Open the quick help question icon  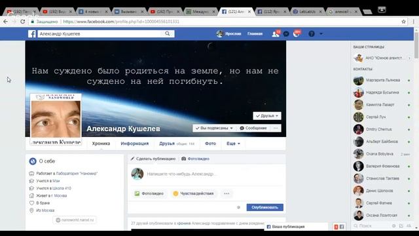pos(312,33)
